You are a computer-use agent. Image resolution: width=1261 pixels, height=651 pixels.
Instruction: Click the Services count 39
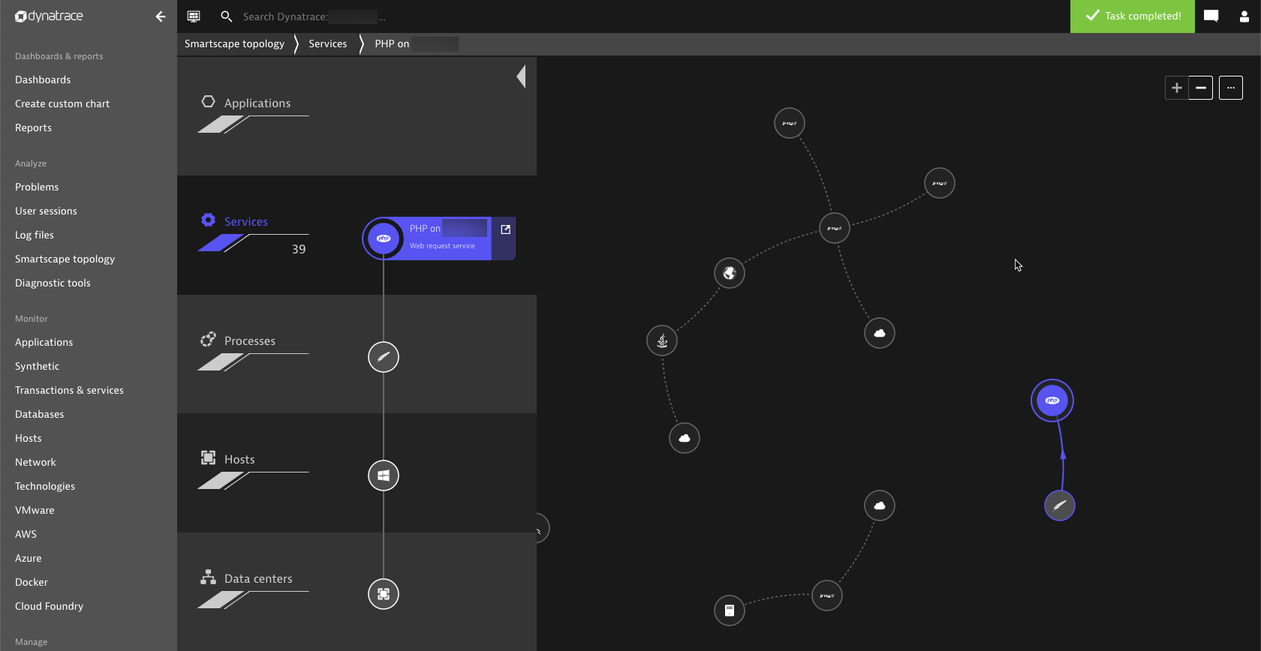299,249
